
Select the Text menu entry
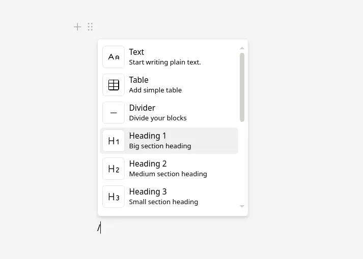169,57
